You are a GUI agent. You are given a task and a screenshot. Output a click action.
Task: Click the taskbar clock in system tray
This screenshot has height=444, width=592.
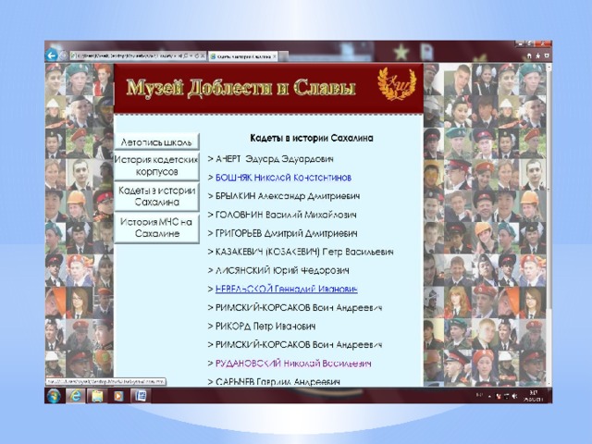click(534, 396)
